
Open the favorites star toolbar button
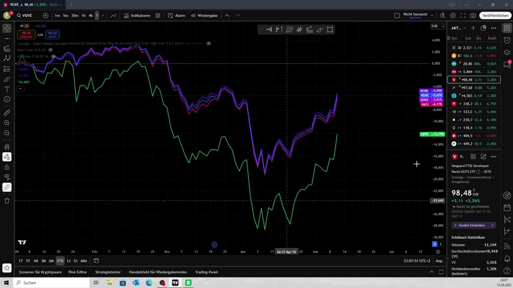7,268
